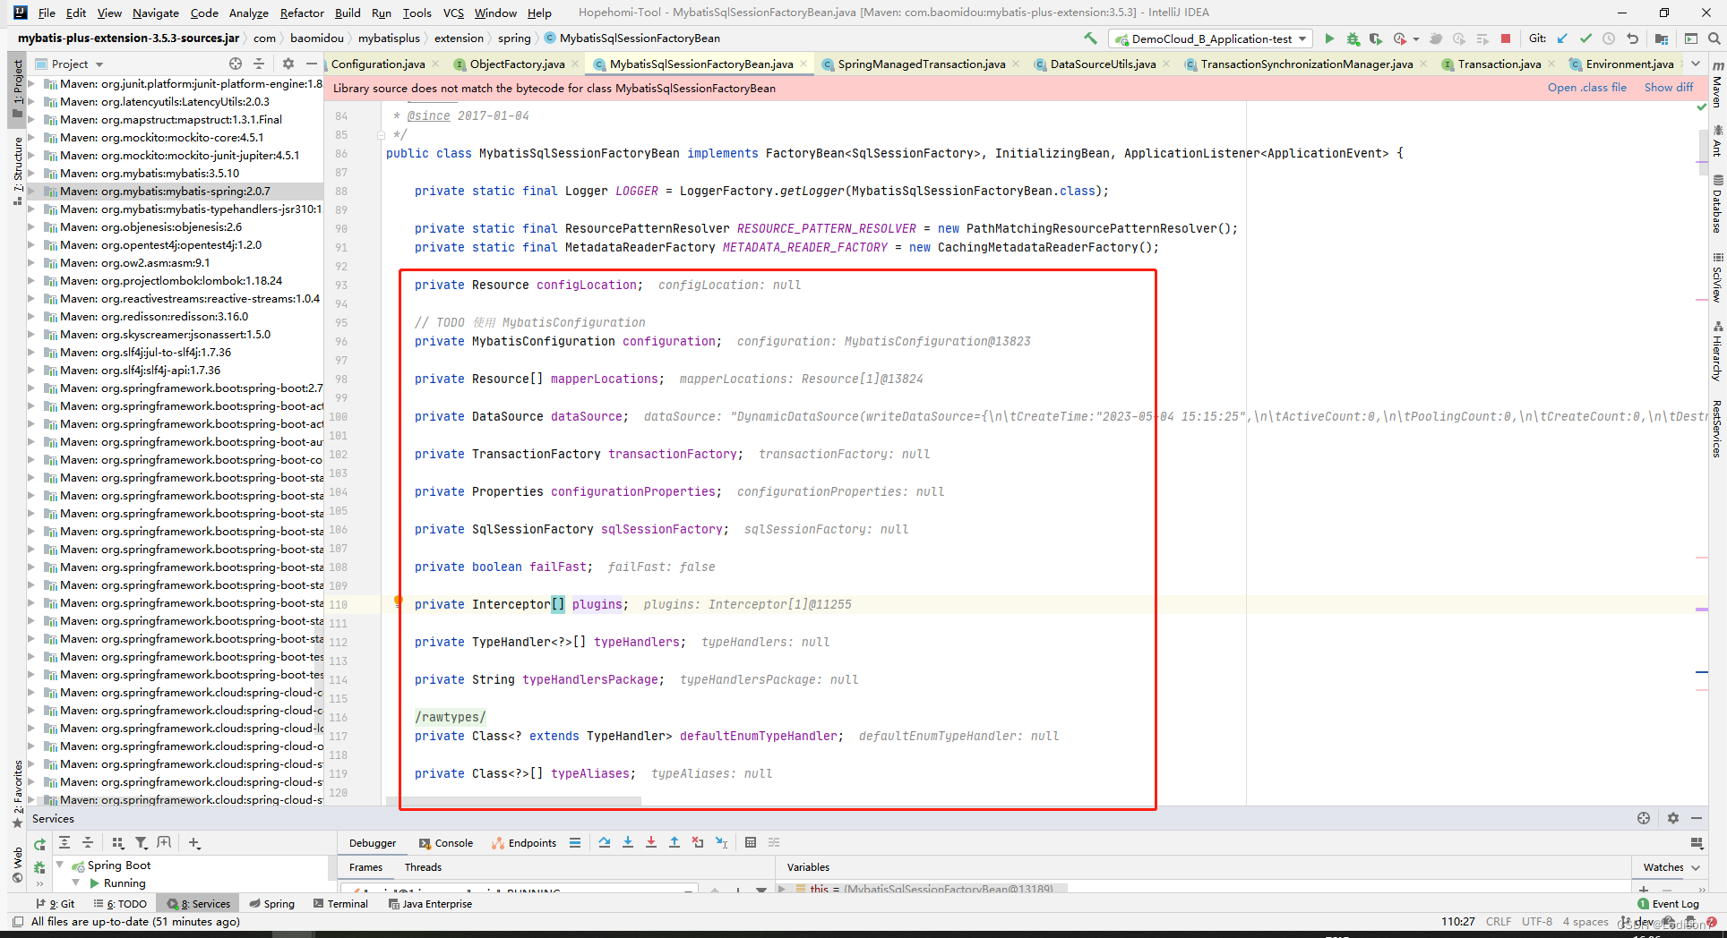Screen dimensions: 1727x938
Task: Open Evaluate Expression calculator icon
Action: point(751,843)
